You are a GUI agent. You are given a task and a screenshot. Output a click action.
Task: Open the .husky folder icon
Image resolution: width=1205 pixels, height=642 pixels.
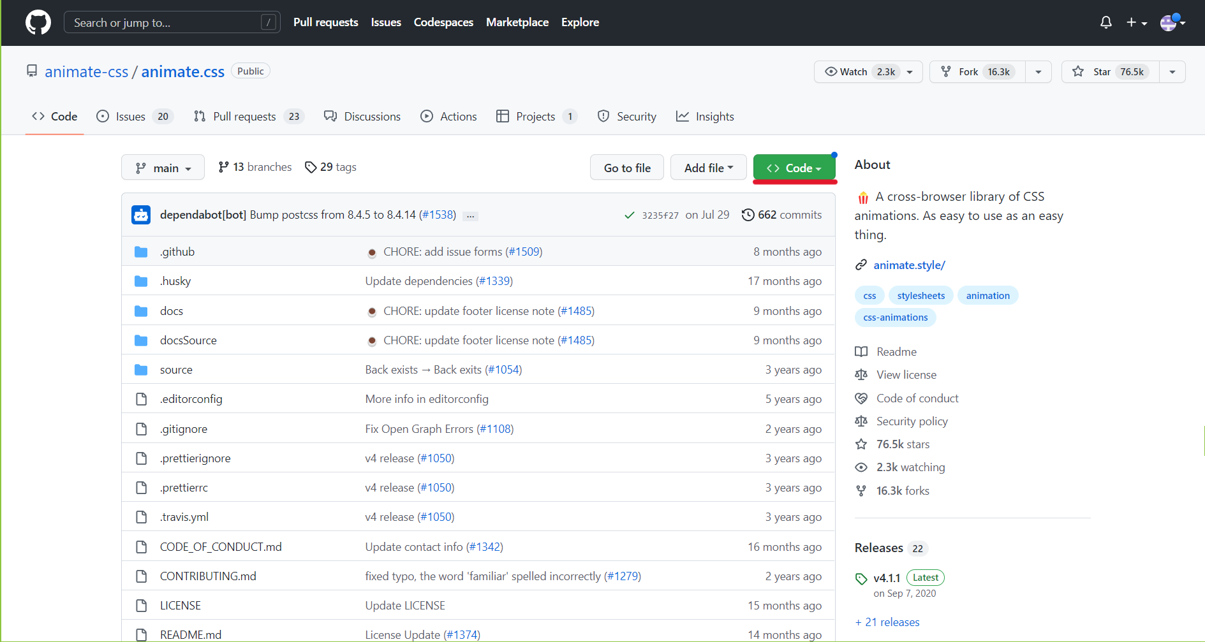tap(141, 281)
